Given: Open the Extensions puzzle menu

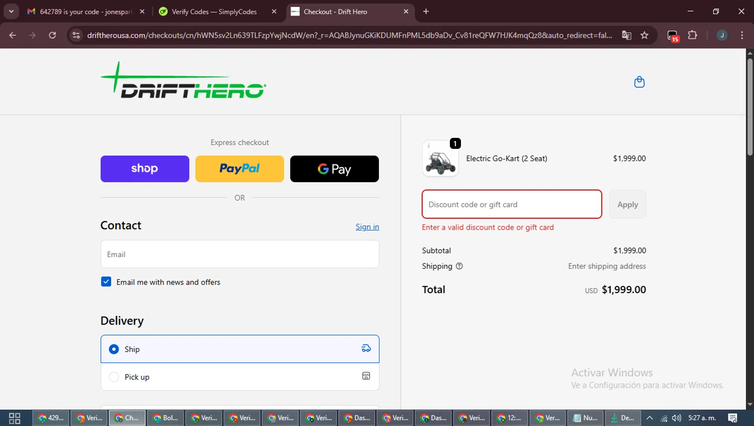Looking at the screenshot, I should click(x=693, y=35).
